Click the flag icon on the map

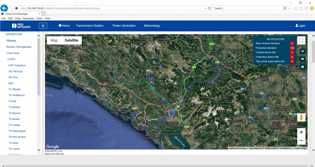pyautogui.click(x=303, y=51)
